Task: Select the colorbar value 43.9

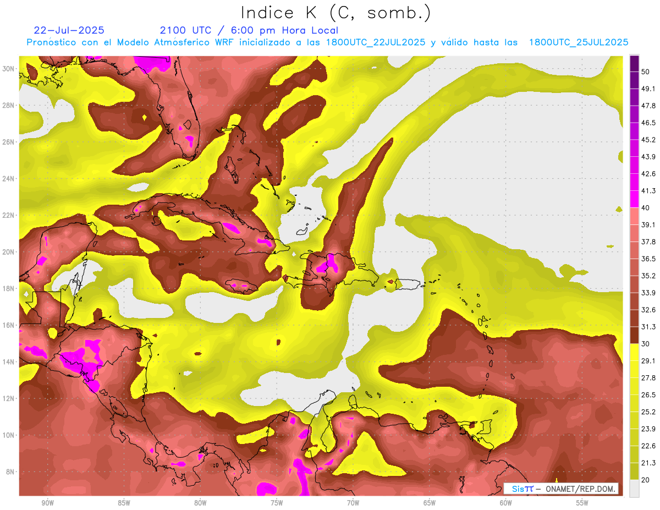Action: 648,157
